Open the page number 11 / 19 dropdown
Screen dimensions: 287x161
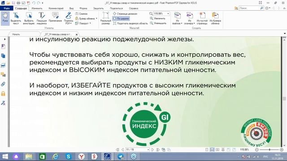pyautogui.click(x=148, y=150)
